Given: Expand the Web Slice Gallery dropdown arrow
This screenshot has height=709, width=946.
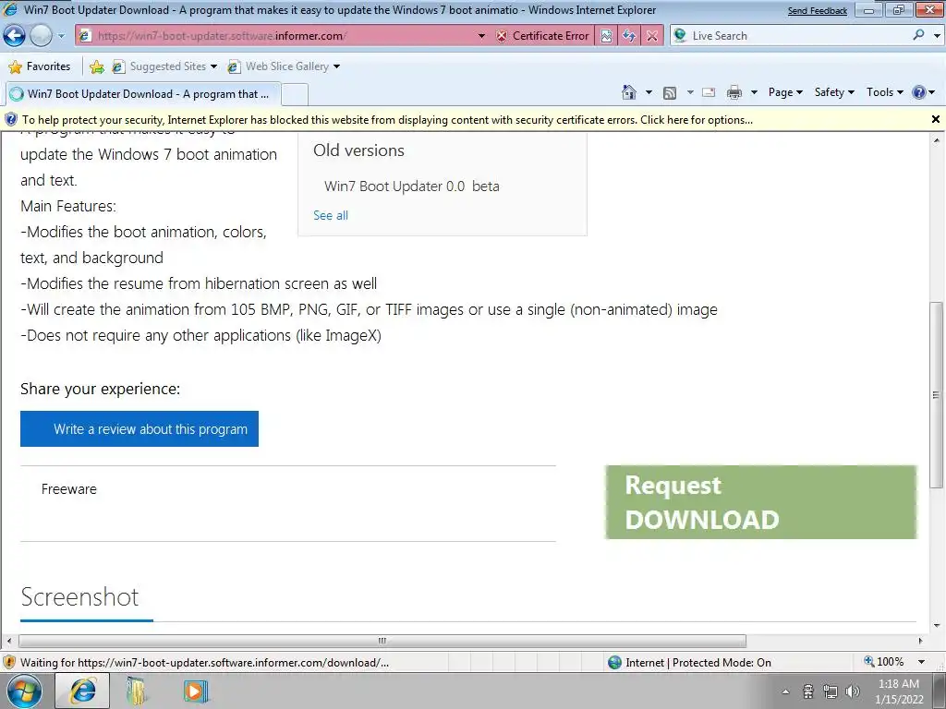Looking at the screenshot, I should click(x=336, y=66).
